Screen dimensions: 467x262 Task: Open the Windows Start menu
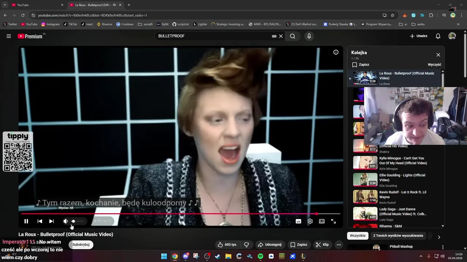pyautogui.click(x=164, y=256)
